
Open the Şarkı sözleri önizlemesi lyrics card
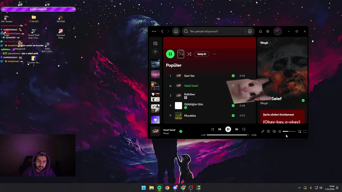282,117
